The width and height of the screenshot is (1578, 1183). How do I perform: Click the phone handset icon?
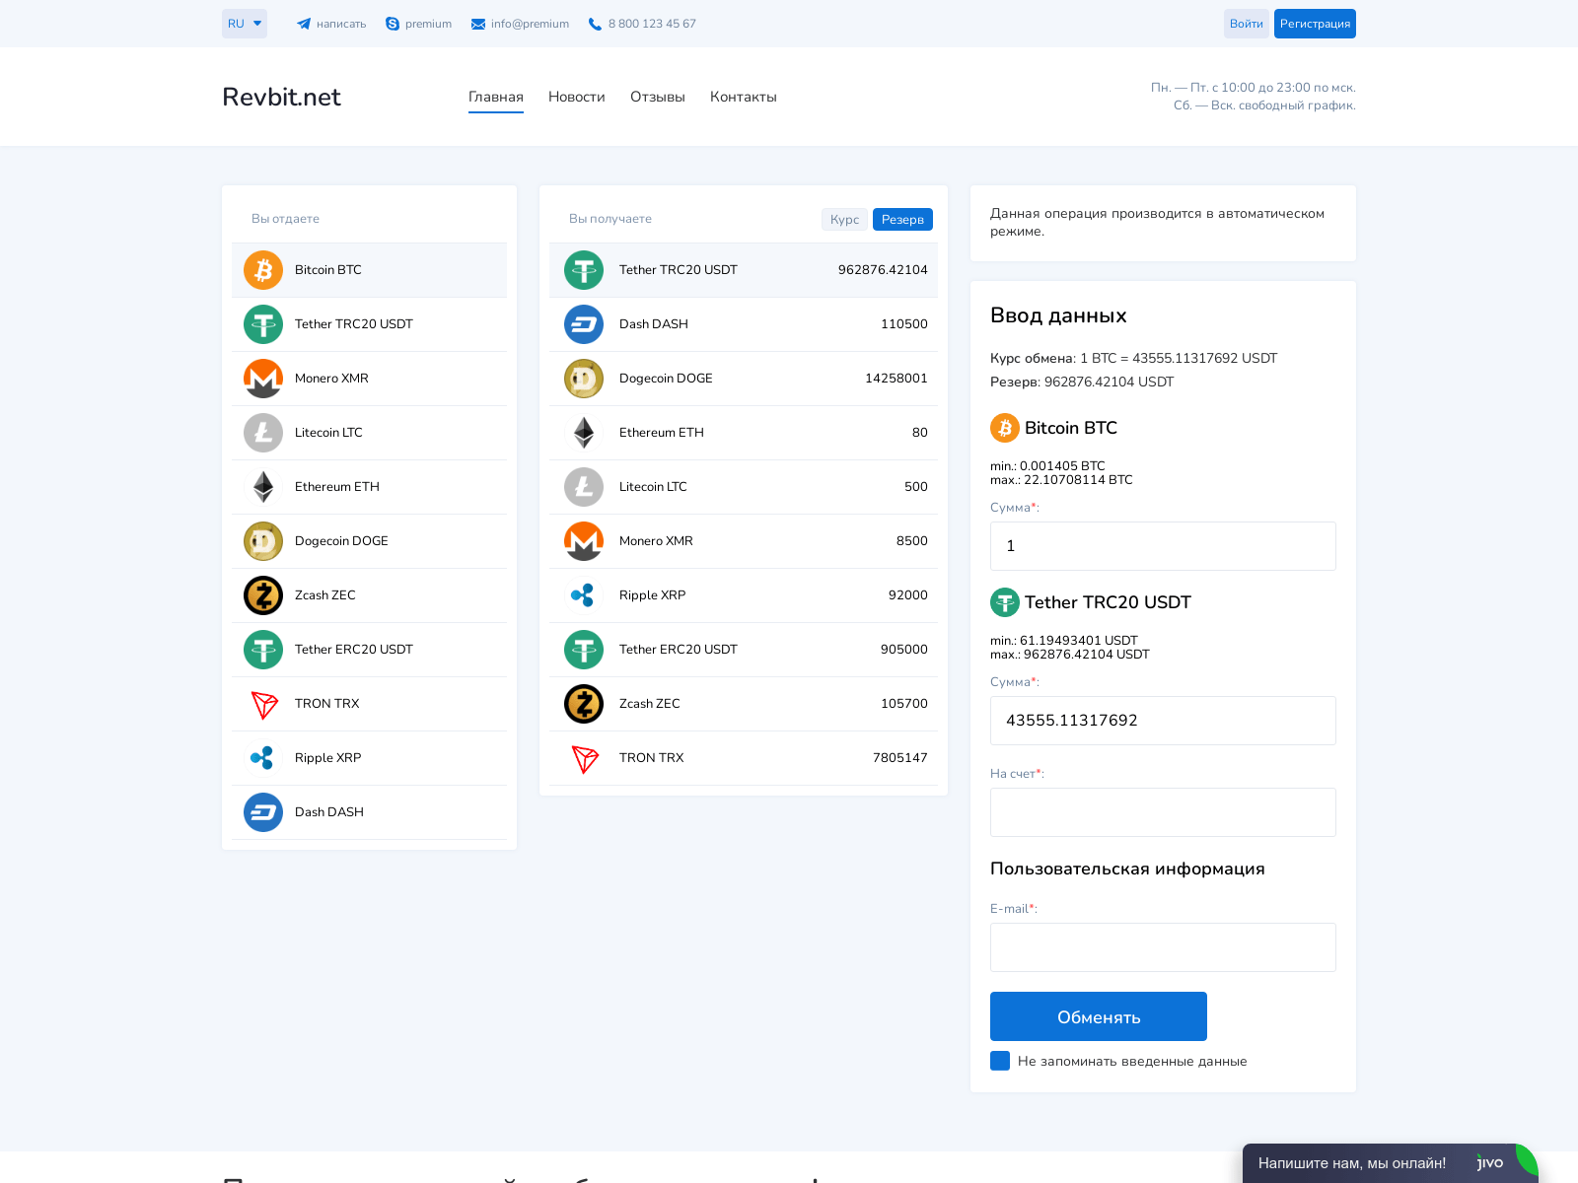click(595, 24)
